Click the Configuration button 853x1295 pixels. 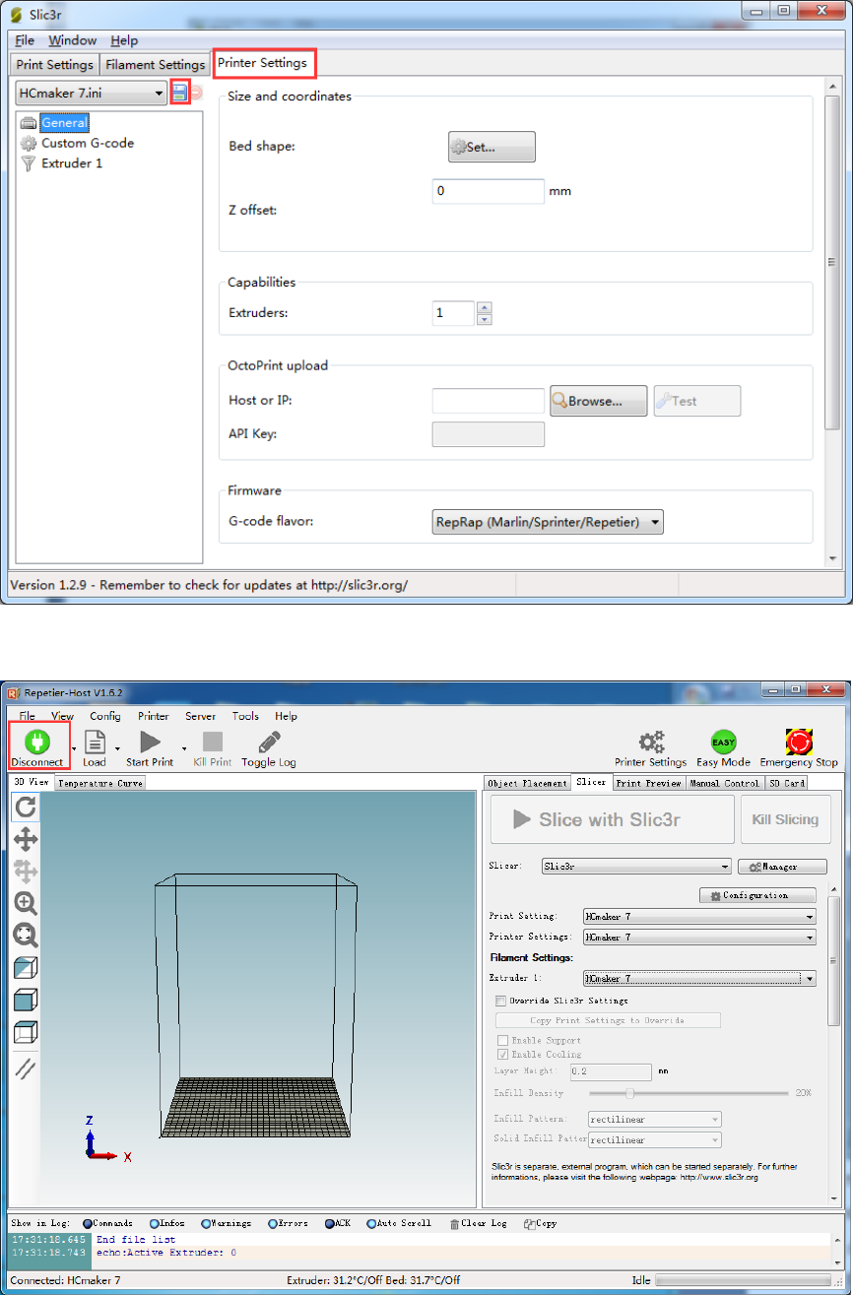[x=757, y=895]
